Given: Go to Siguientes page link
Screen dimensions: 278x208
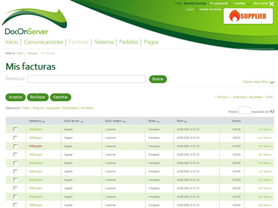Looking at the screenshot, I should pos(256,97).
